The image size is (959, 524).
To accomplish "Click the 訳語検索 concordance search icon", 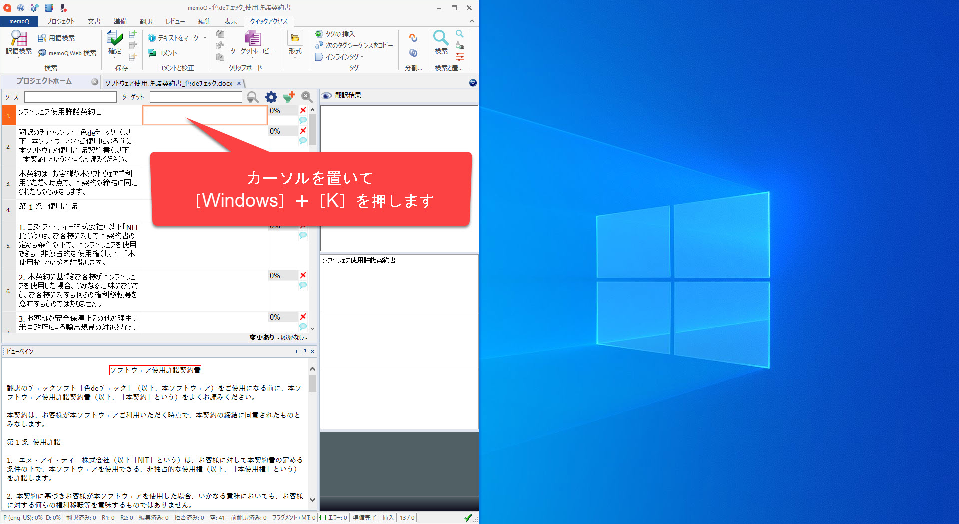I will [18, 38].
